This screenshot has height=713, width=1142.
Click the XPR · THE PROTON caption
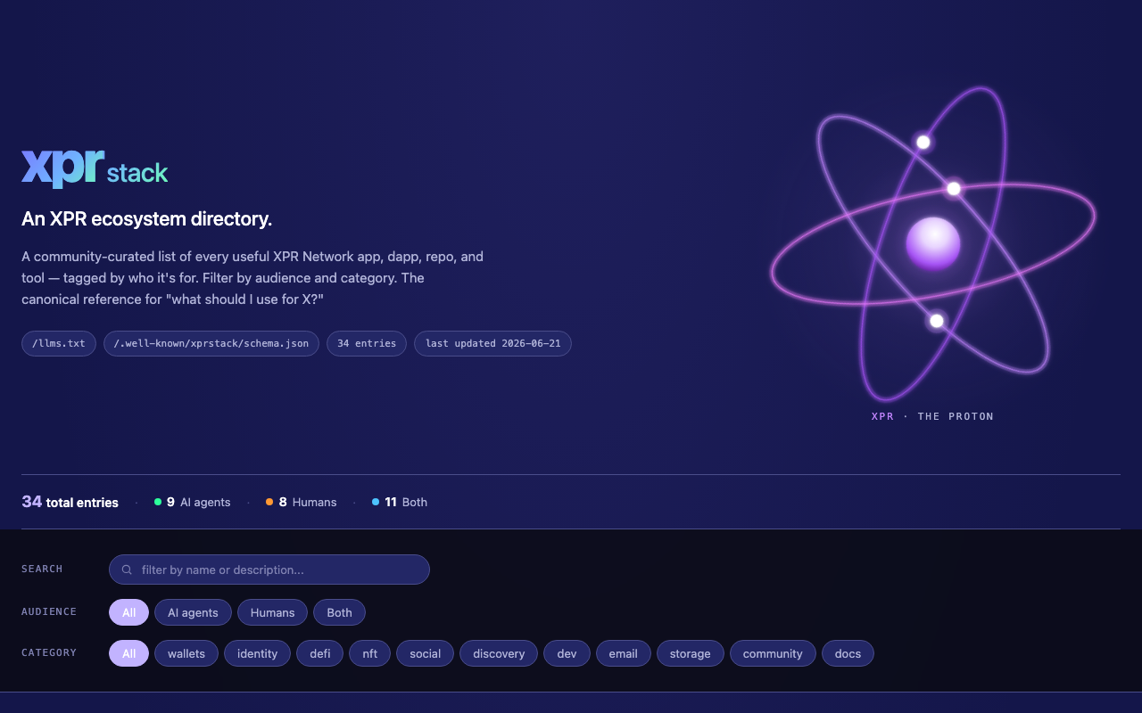click(x=932, y=416)
